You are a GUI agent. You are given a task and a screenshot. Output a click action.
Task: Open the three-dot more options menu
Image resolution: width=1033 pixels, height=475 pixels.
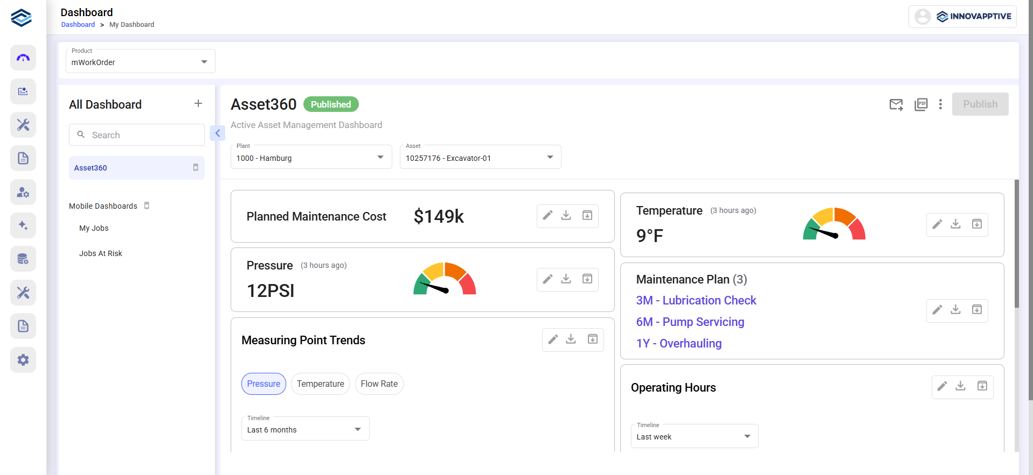coord(940,104)
